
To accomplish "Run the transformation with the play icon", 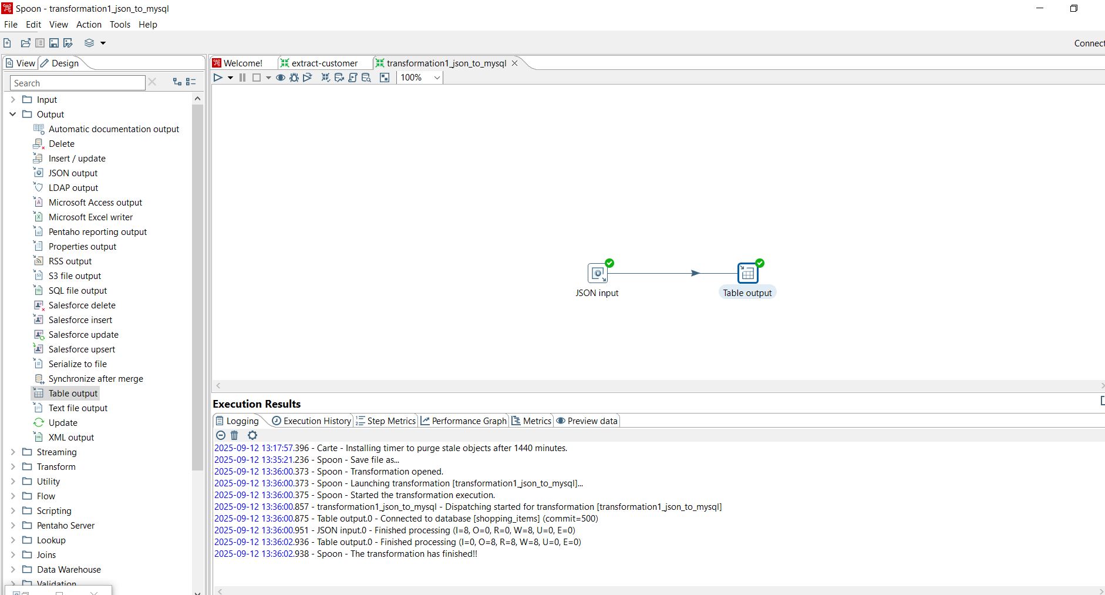I will pyautogui.click(x=218, y=78).
